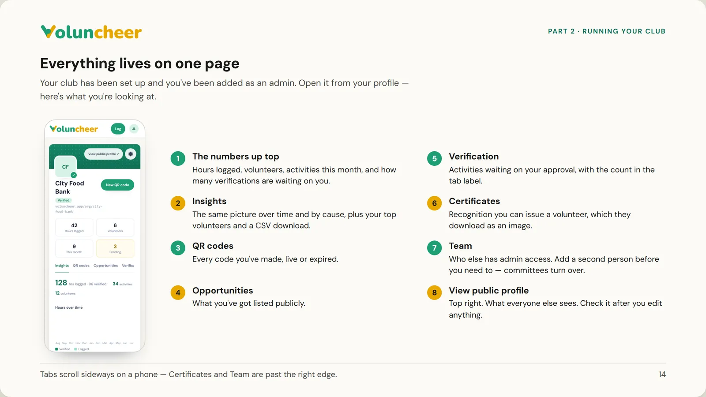
Task: Click the Opportunities heading in the numbered list
Action: click(x=223, y=291)
